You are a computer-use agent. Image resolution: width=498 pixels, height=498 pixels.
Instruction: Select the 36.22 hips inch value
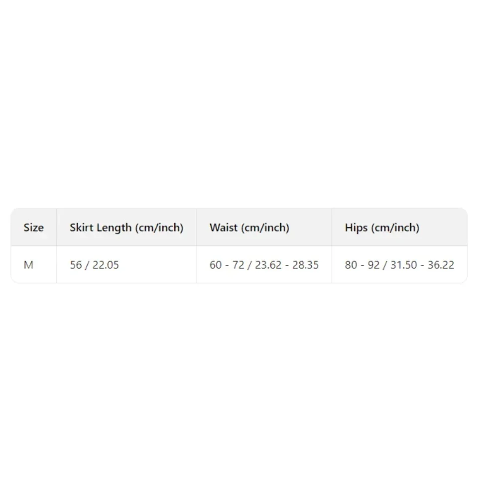click(x=441, y=265)
